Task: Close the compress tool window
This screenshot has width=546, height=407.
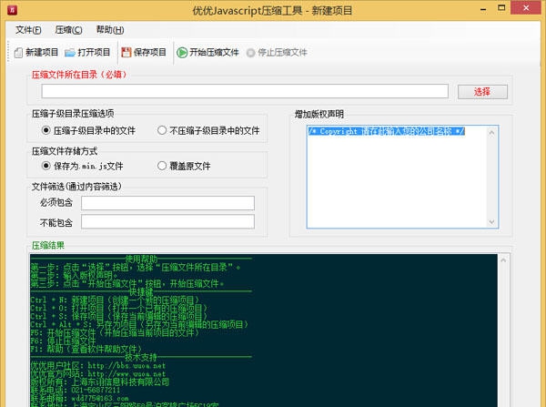Action: click(526, 7)
